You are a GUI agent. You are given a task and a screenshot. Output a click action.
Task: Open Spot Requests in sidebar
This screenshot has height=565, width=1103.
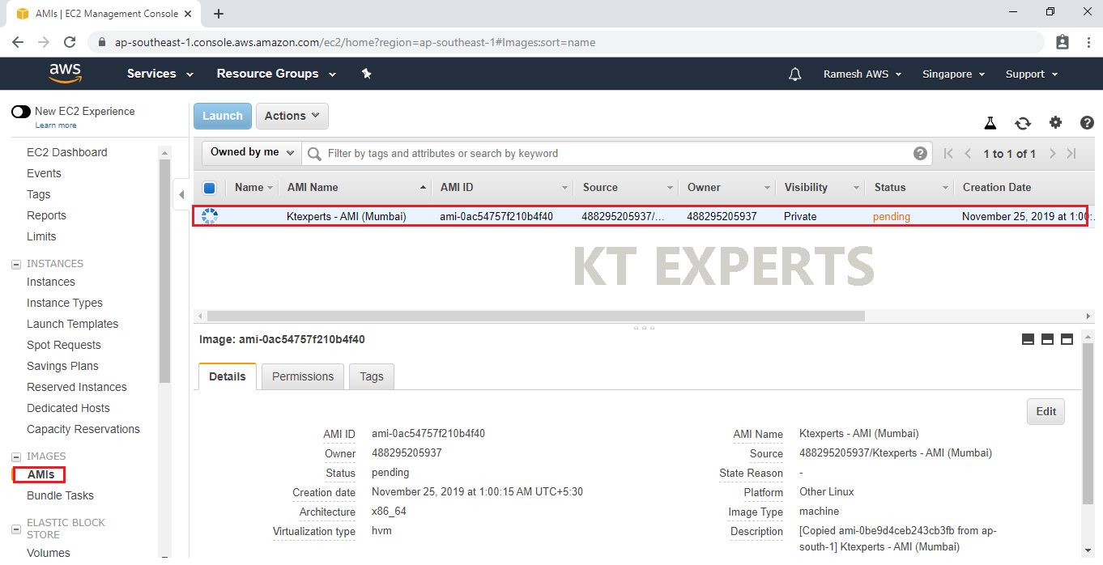pyautogui.click(x=64, y=345)
